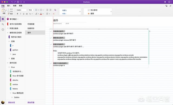Open the python section
The height and width of the screenshot is (105, 173).
15,50
